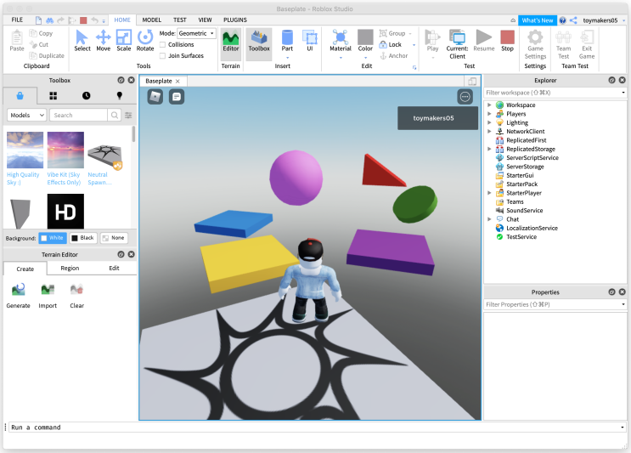Switch to the VIEW ribbon tab

tap(205, 20)
